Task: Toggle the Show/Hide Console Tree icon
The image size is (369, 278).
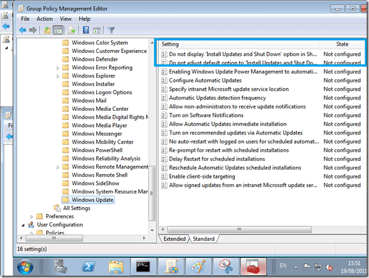Action: tap(58, 30)
